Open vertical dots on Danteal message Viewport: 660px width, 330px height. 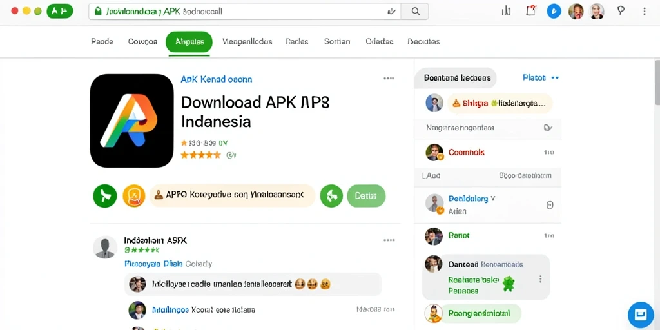coord(540,279)
